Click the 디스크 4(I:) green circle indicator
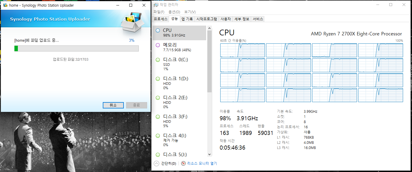412x172 pixels. click(x=157, y=135)
